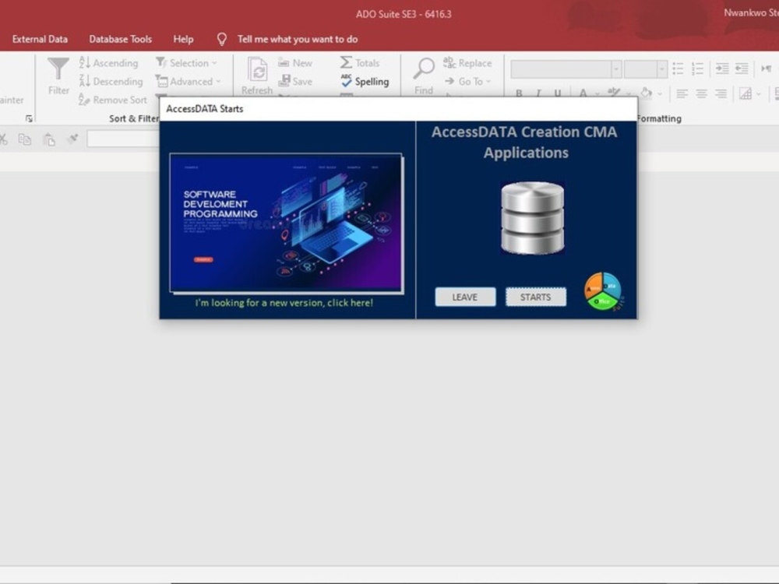Click the silver database cylinder icon
Image resolution: width=779 pixels, height=584 pixels.
[533, 218]
